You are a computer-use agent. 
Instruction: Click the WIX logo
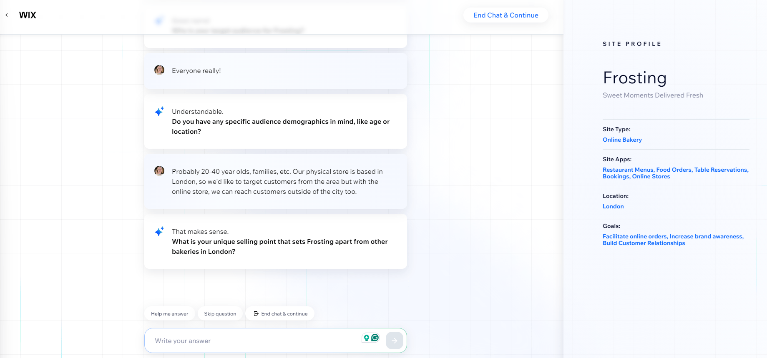click(x=28, y=15)
